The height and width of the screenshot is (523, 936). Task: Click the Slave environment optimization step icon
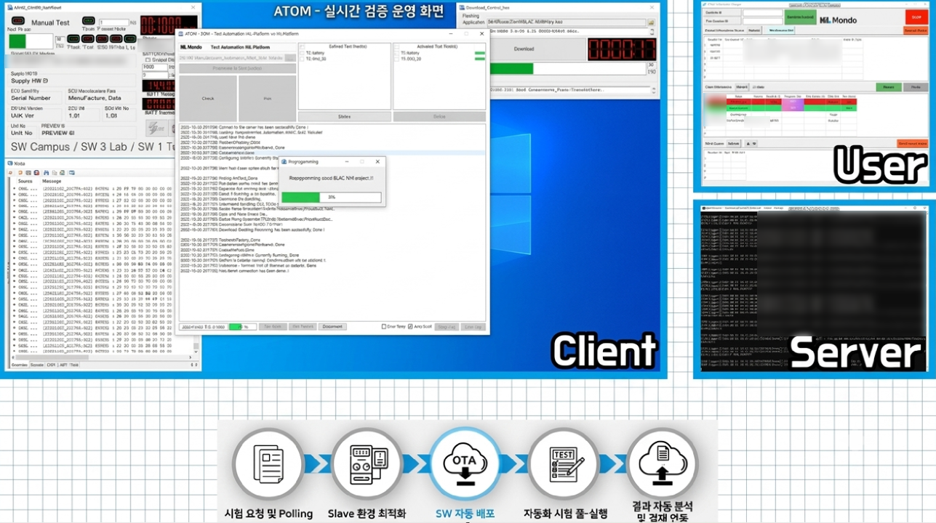coord(367,464)
